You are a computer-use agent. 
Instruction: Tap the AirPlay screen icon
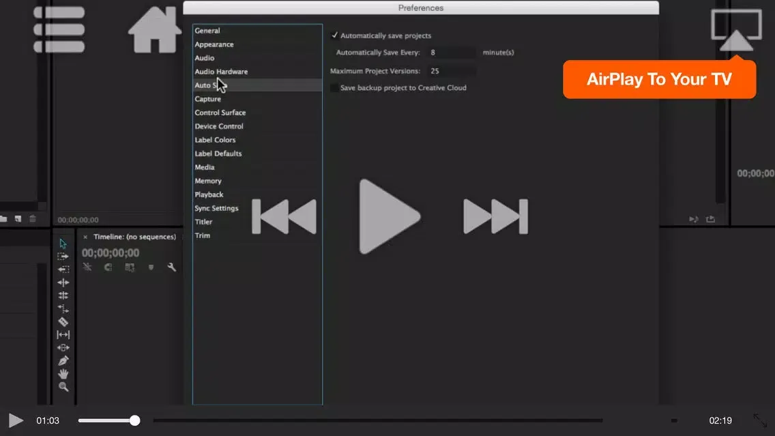point(736,29)
